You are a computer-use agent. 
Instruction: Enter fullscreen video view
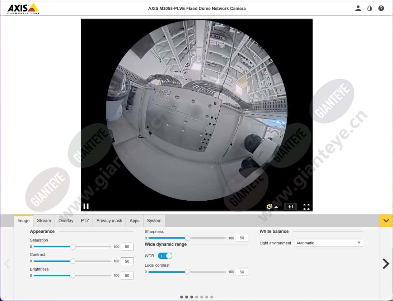point(306,207)
